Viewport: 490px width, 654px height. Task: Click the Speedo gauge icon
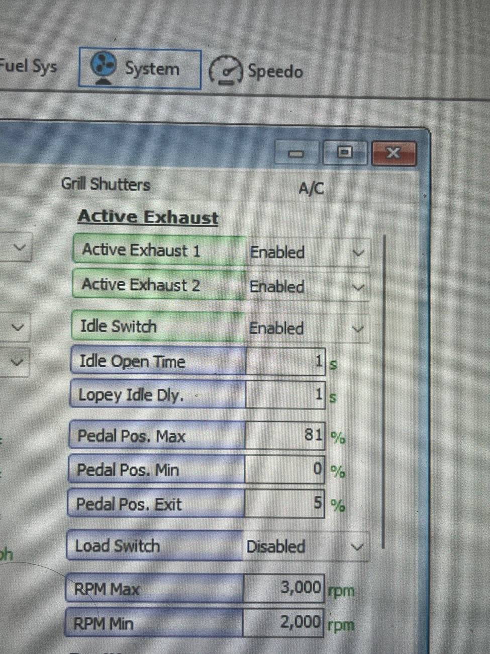pyautogui.click(x=226, y=70)
